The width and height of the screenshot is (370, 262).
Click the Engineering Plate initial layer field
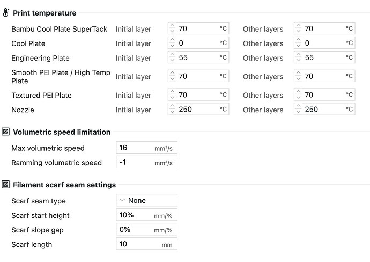(198, 57)
